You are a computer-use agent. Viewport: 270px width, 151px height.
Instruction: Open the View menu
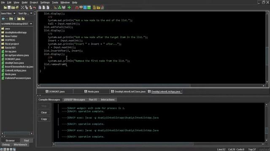tap(16, 3)
